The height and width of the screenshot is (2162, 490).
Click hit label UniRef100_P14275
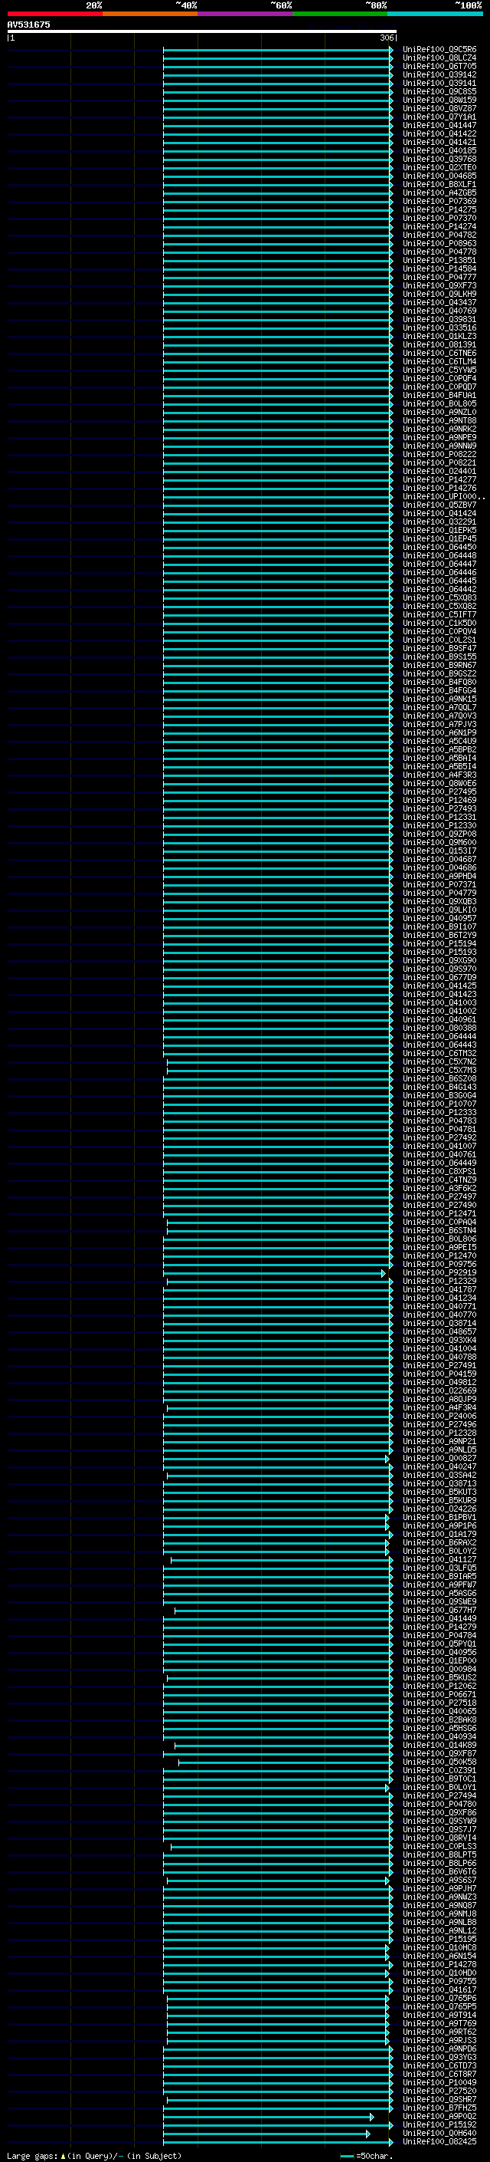(x=439, y=210)
